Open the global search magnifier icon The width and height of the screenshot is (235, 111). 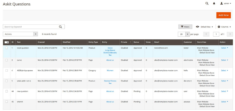pos(207,3)
